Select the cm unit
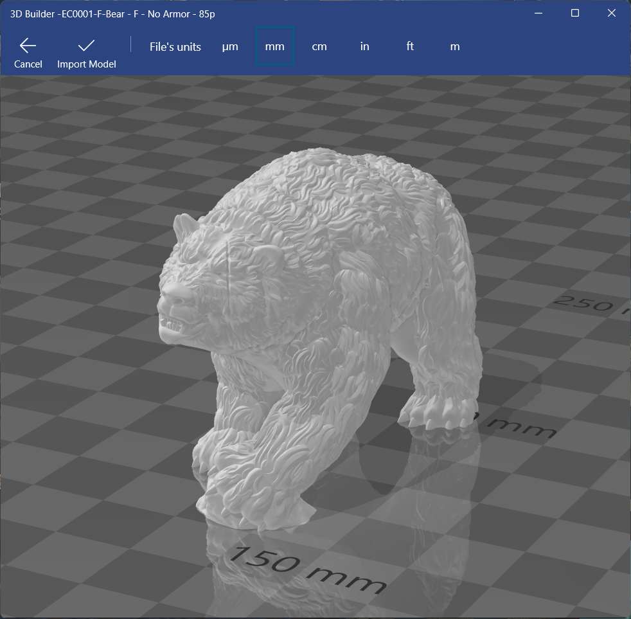Viewport: 631px width, 619px height. 319,47
